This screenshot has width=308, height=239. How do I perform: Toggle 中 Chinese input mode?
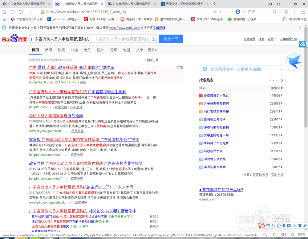[x=268, y=225]
